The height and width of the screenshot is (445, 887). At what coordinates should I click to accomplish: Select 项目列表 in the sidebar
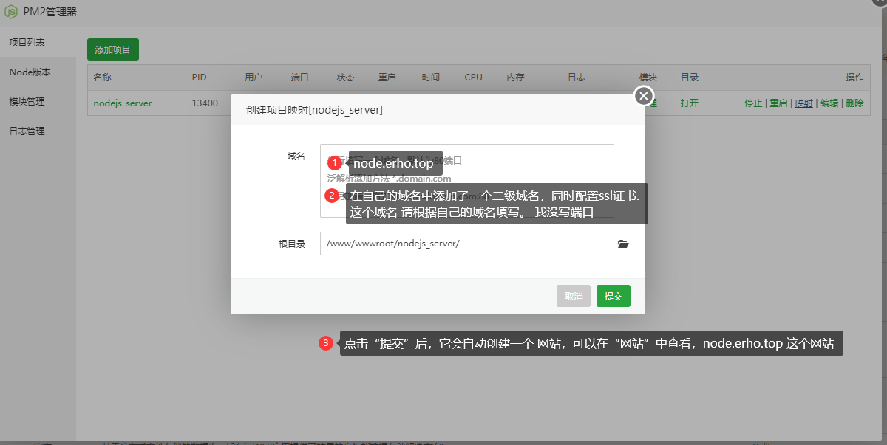(x=27, y=43)
